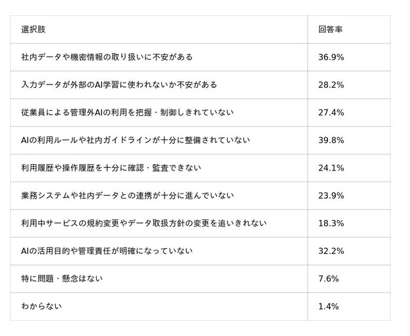410x336 pixels.
Task: Select the 利用中サービスの規約変更 row text
Action: [143, 224]
